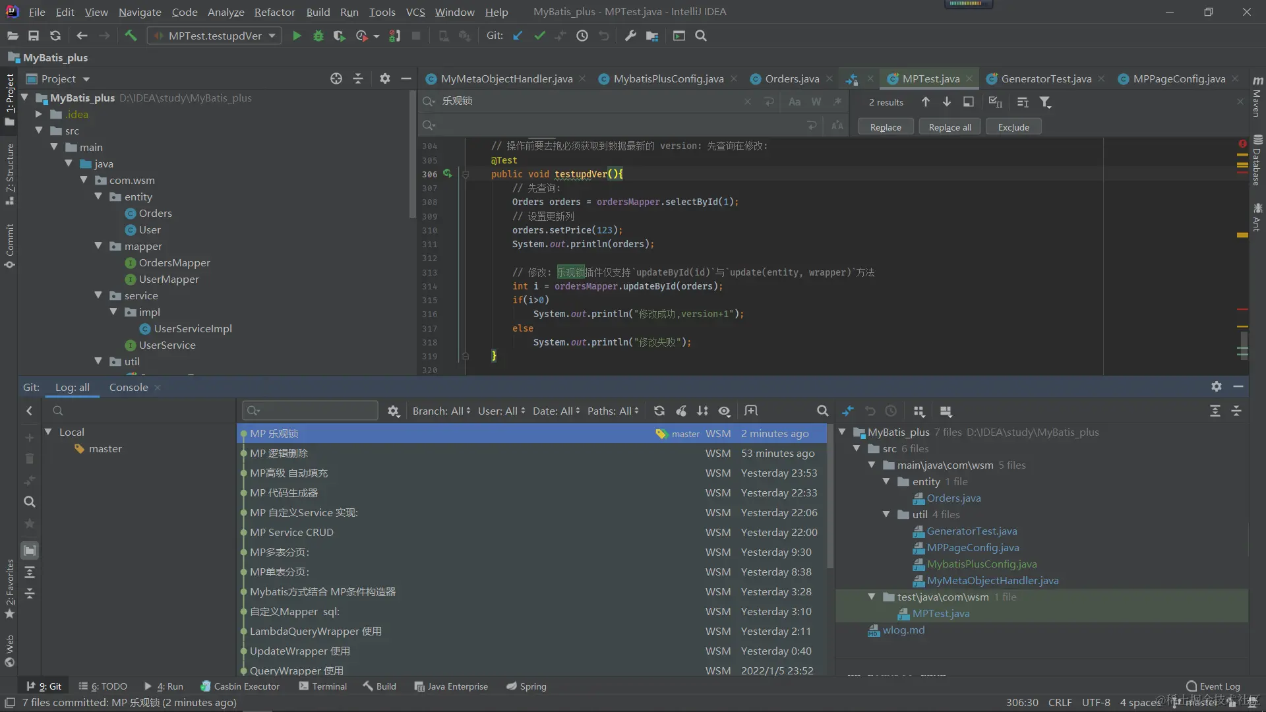Click the Replace button

[x=886, y=127]
